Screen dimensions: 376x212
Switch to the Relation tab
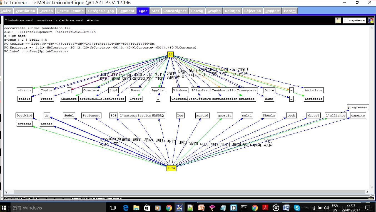click(x=232, y=11)
